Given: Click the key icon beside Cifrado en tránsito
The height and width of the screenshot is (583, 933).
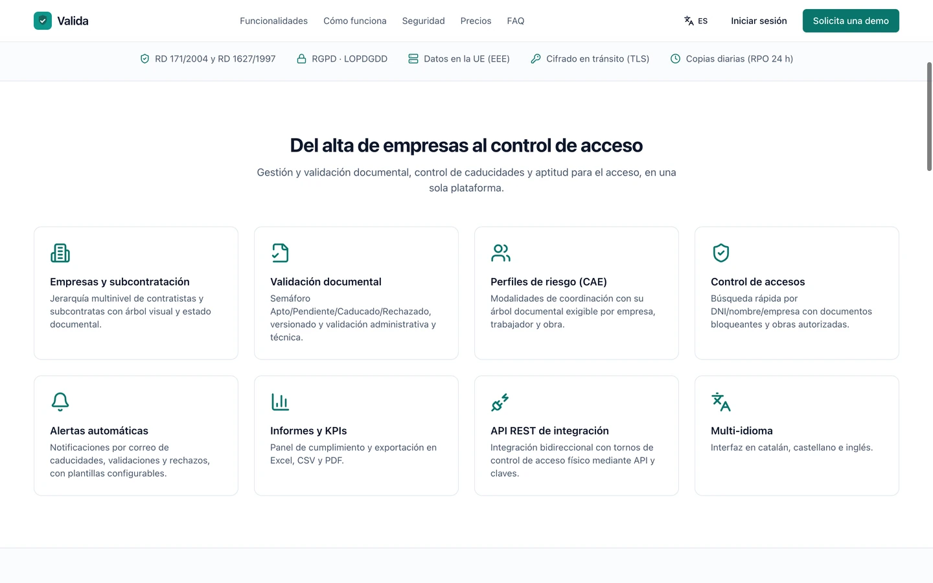Looking at the screenshot, I should pyautogui.click(x=536, y=59).
